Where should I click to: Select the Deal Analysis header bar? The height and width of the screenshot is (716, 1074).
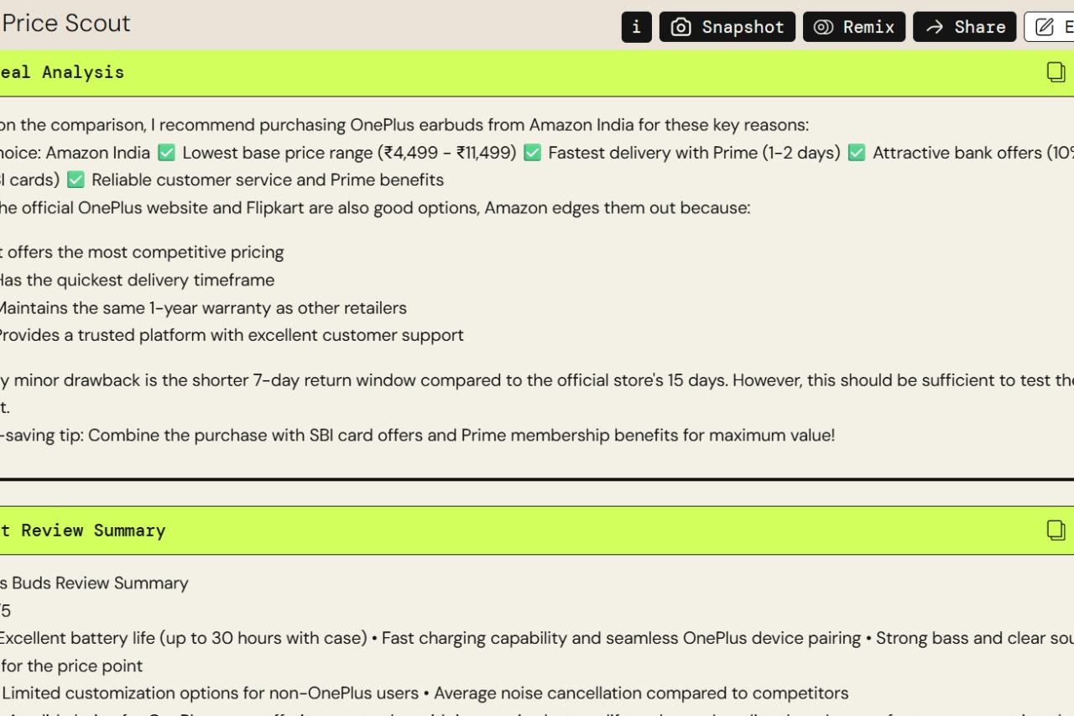(537, 72)
